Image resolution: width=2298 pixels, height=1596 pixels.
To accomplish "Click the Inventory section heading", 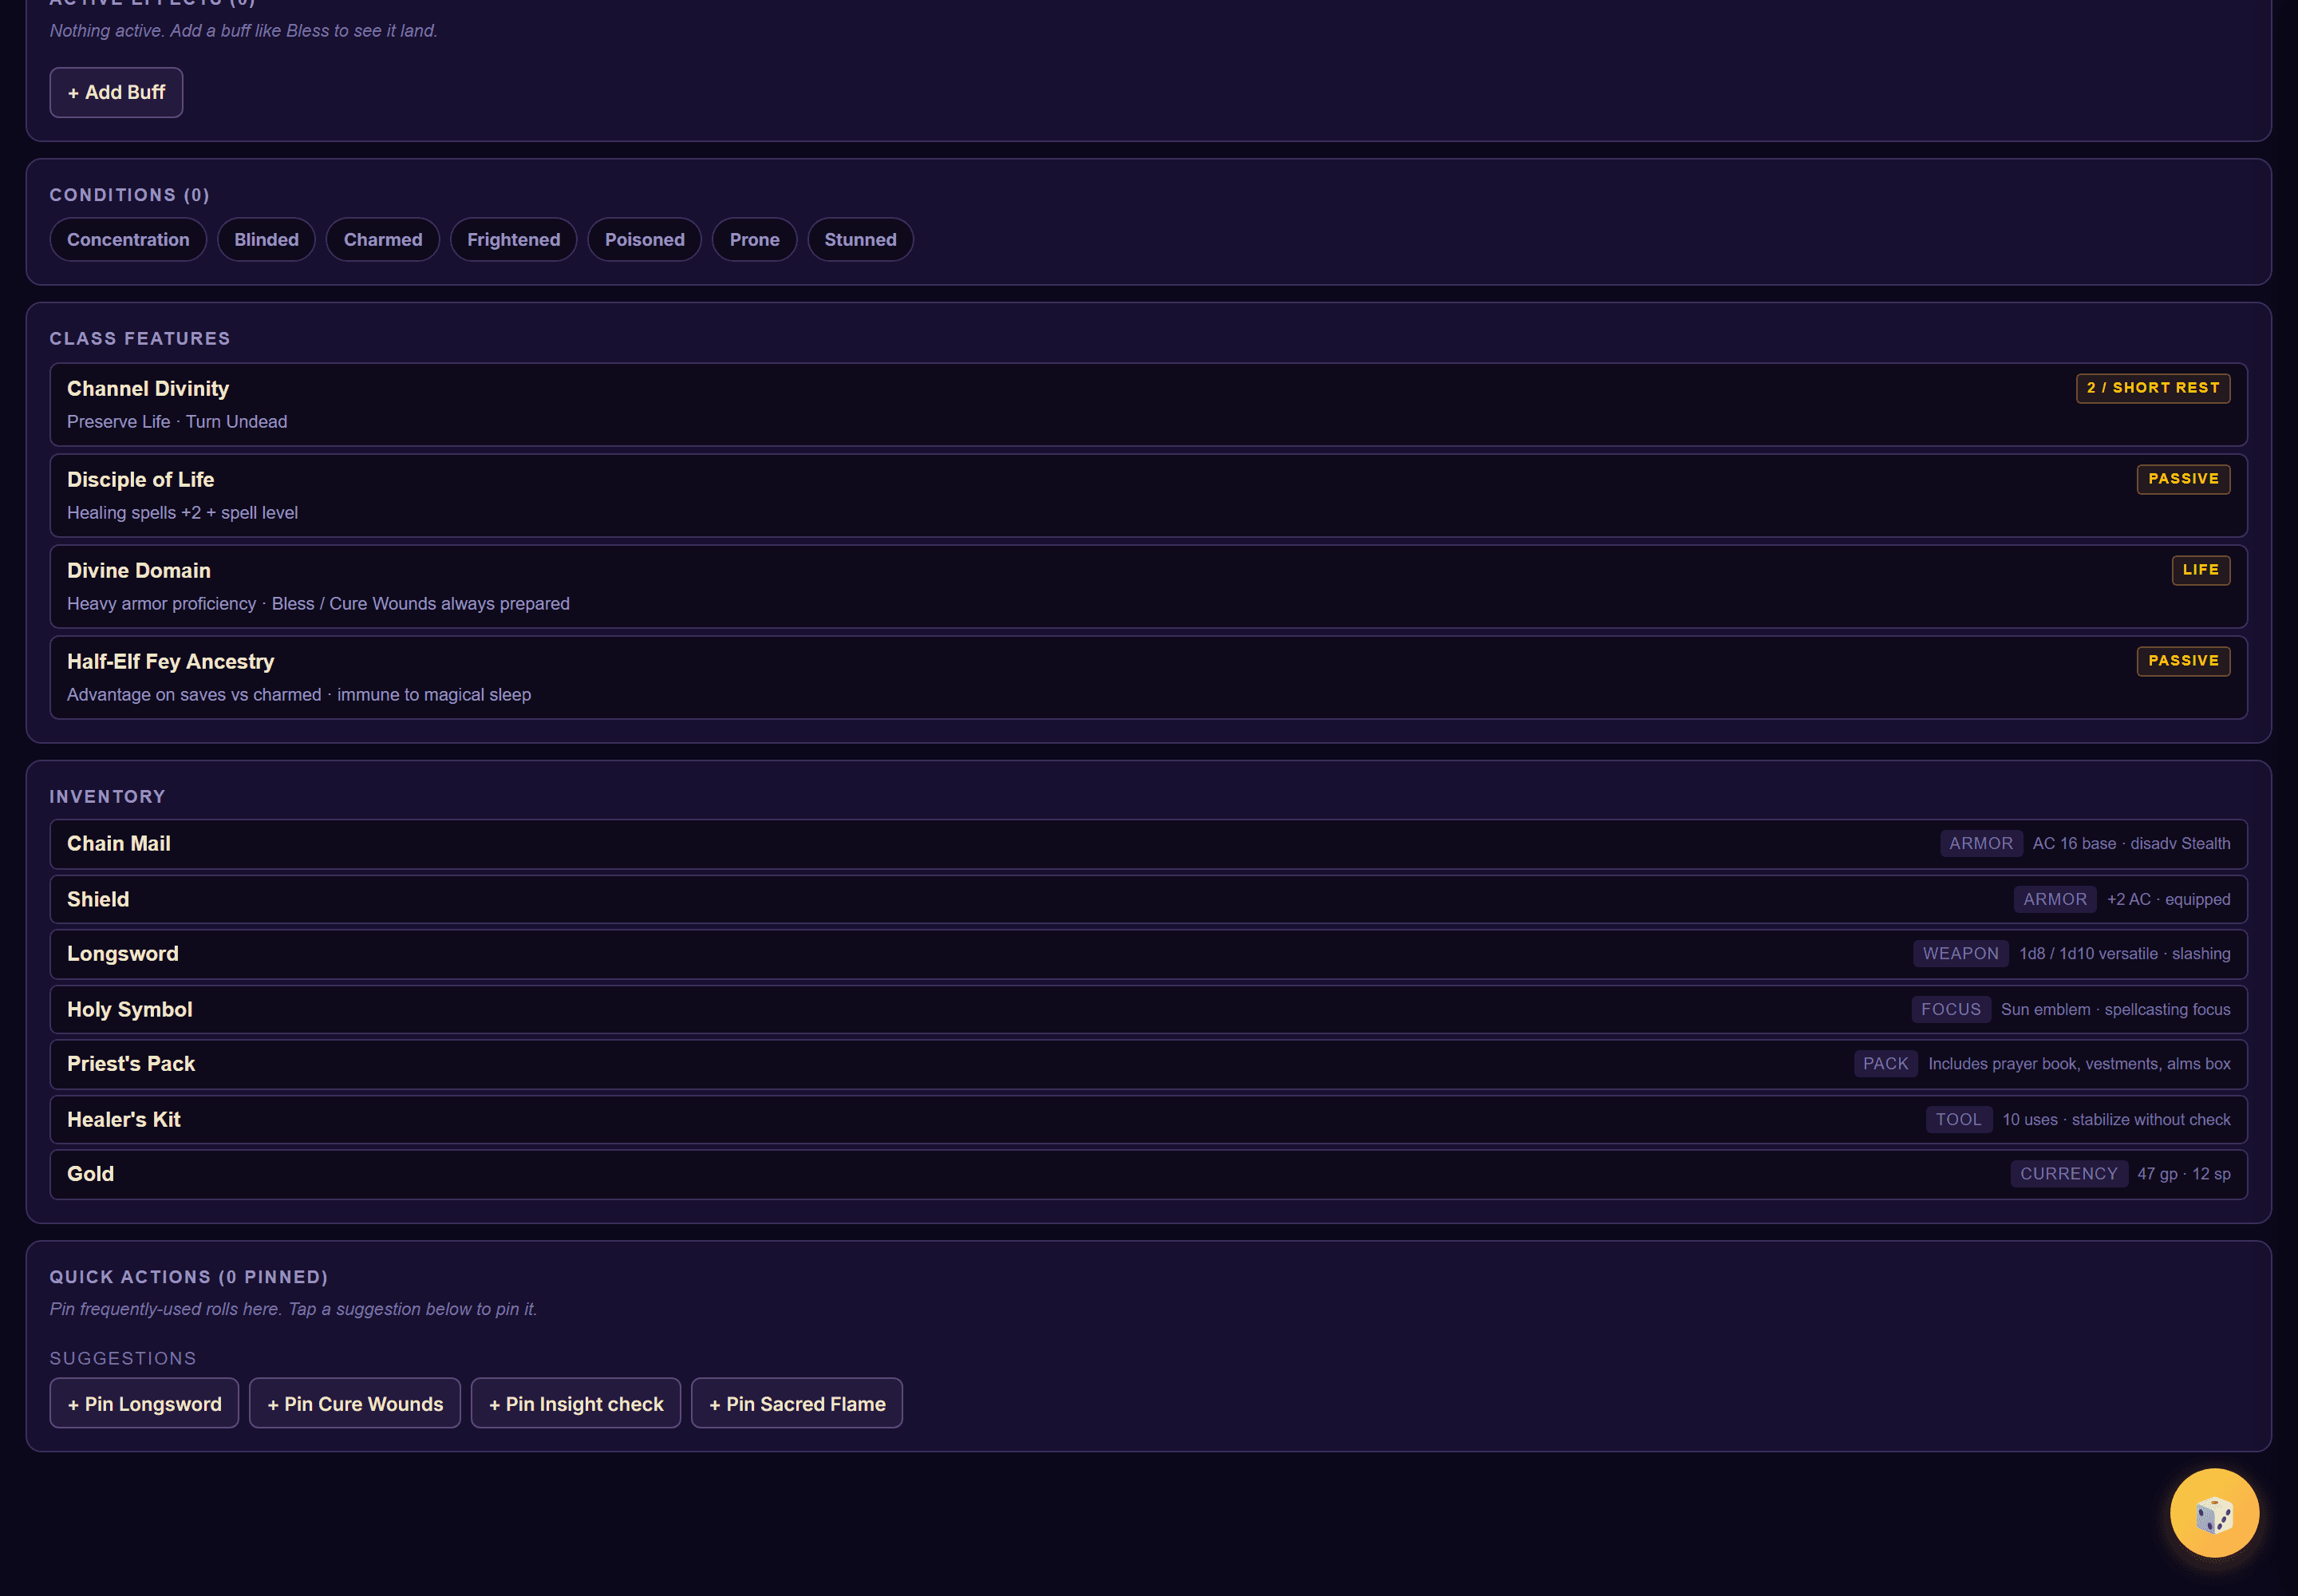I will click(x=108, y=796).
